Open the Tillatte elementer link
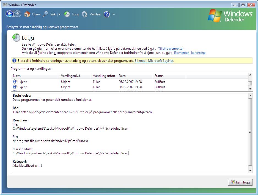This screenshot has height=195, width=258. point(171,49)
